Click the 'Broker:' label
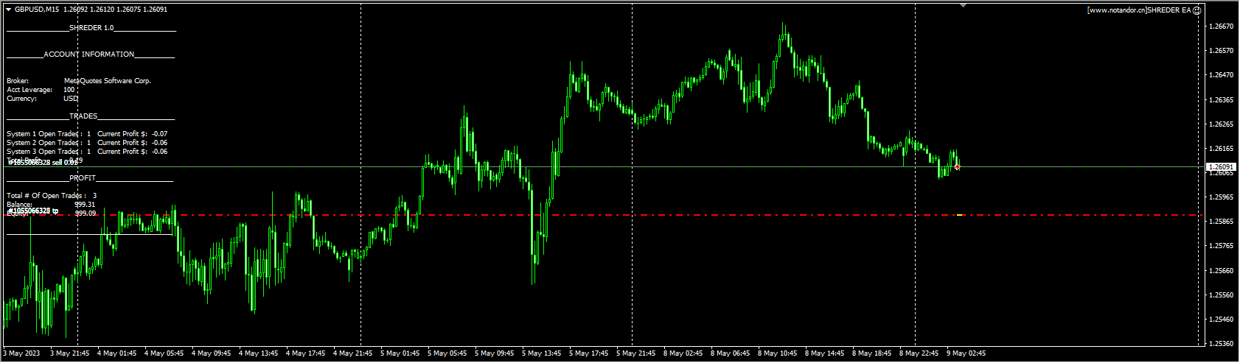Image resolution: width=1240 pixels, height=363 pixels. pos(18,81)
